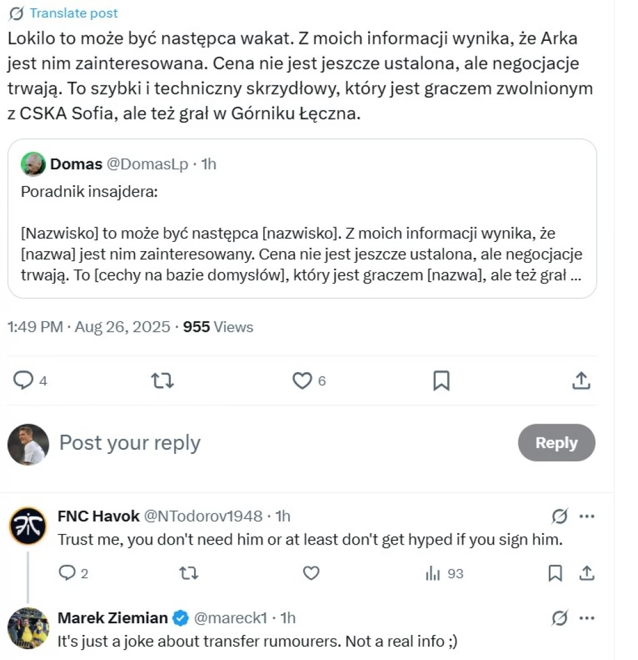Open FNC Havok's profile avatar

27,527
